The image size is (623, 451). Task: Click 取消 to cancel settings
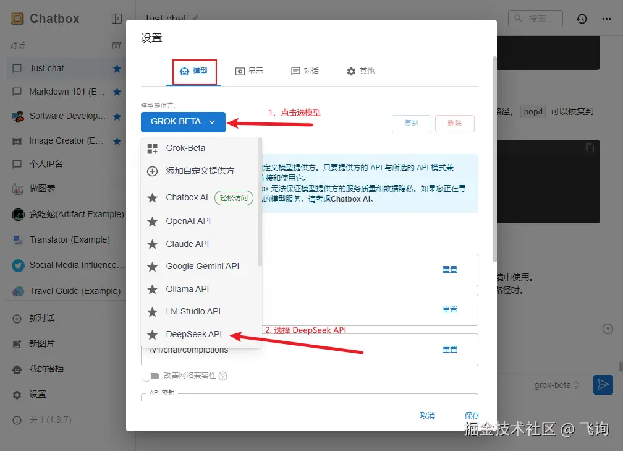click(428, 416)
